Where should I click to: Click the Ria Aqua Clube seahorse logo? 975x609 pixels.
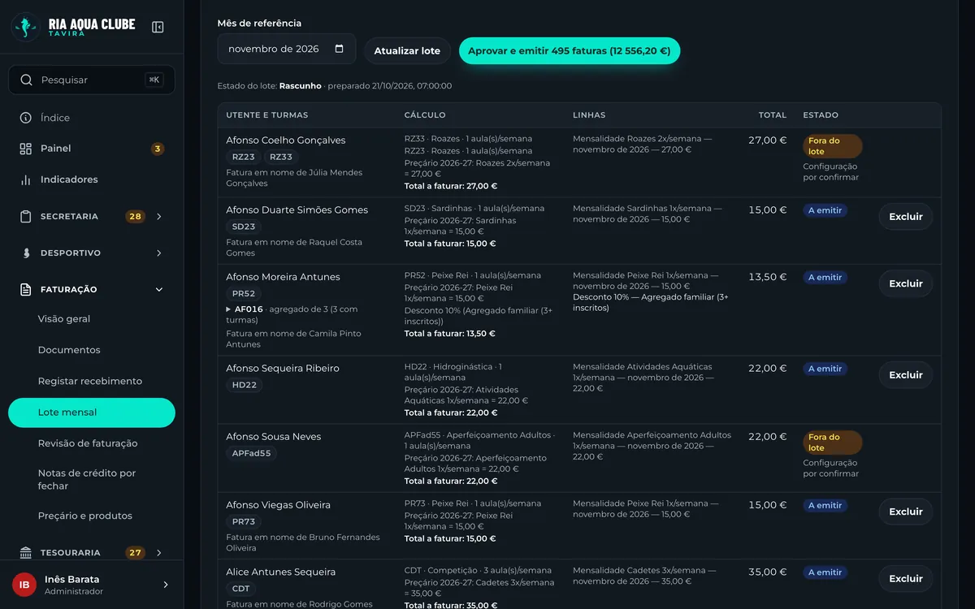tap(25, 27)
